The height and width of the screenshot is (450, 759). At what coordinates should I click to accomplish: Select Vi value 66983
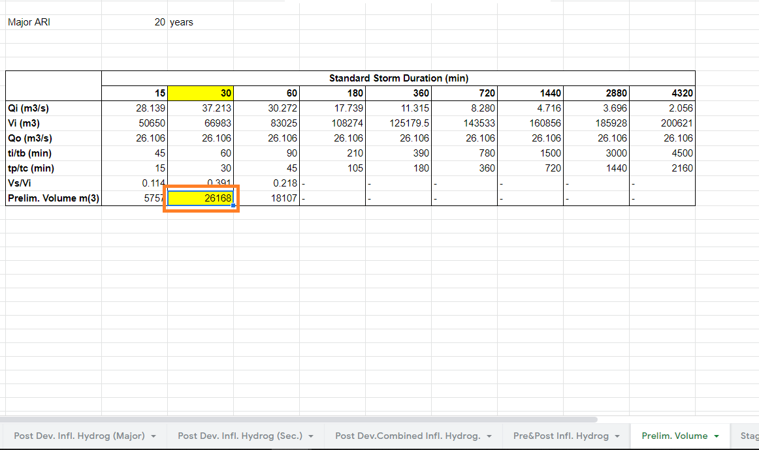pyautogui.click(x=201, y=123)
